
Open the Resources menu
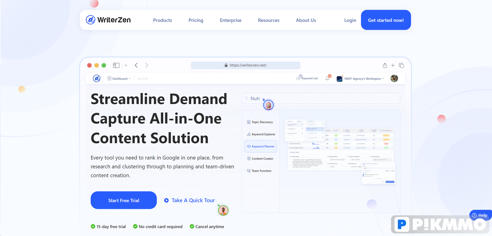[x=269, y=20]
